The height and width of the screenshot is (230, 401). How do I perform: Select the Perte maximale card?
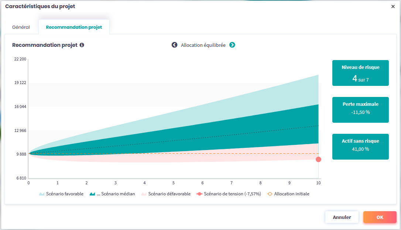pyautogui.click(x=360, y=110)
